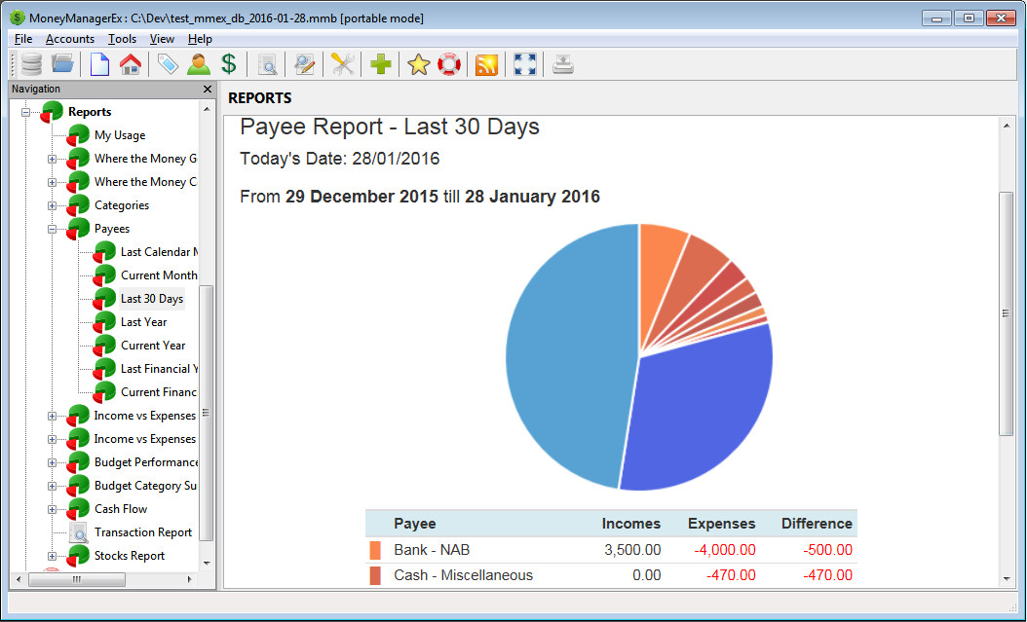The image size is (1027, 622).
Task: Open the payee organizer person icon
Action: tap(199, 64)
